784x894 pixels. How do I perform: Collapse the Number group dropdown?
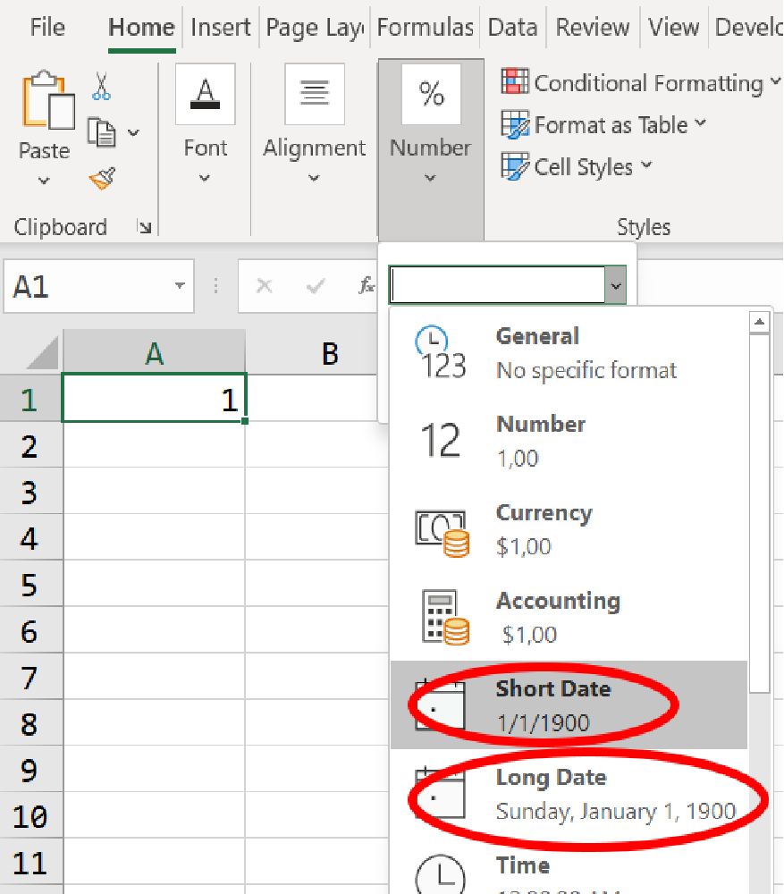coord(431,178)
